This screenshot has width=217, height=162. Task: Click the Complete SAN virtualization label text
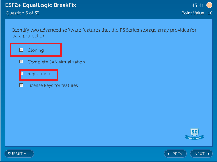(x=56, y=62)
